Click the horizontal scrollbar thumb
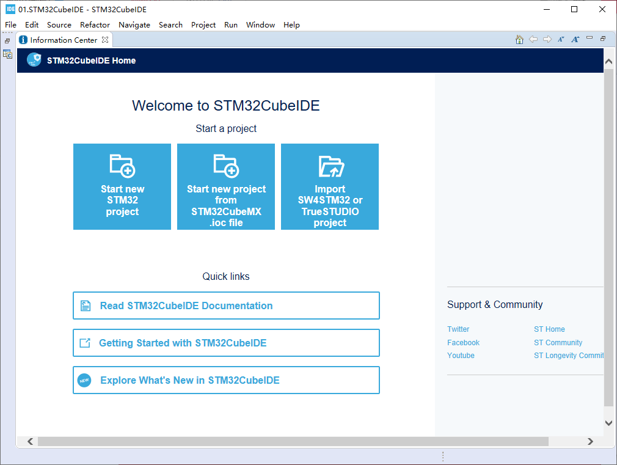This screenshot has height=465, width=617. (x=293, y=441)
